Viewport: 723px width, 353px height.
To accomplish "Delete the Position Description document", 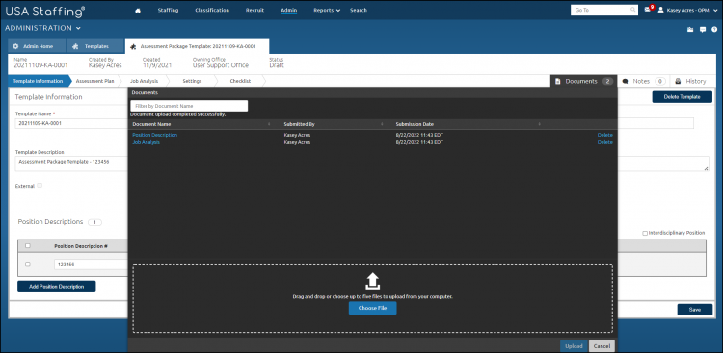I will 605,135.
